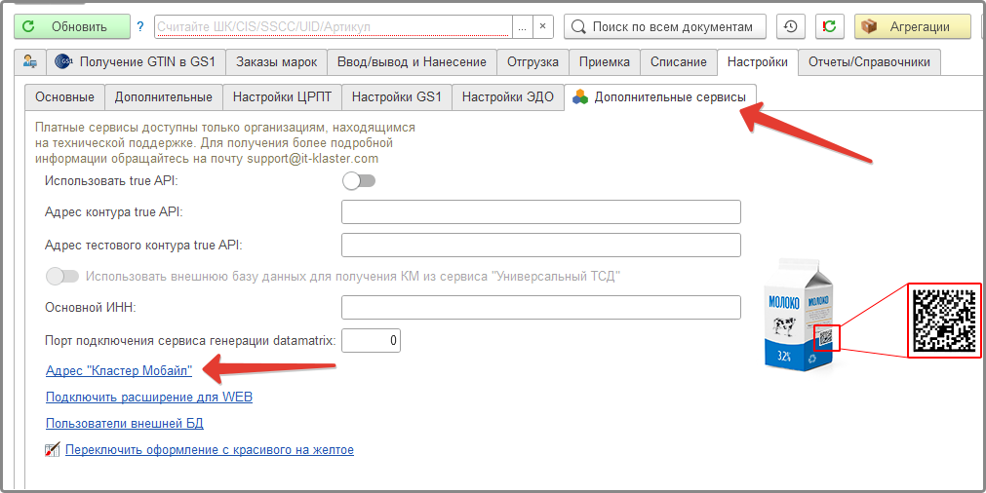Open the Заказы марок tab
The height and width of the screenshot is (493, 986).
276,62
